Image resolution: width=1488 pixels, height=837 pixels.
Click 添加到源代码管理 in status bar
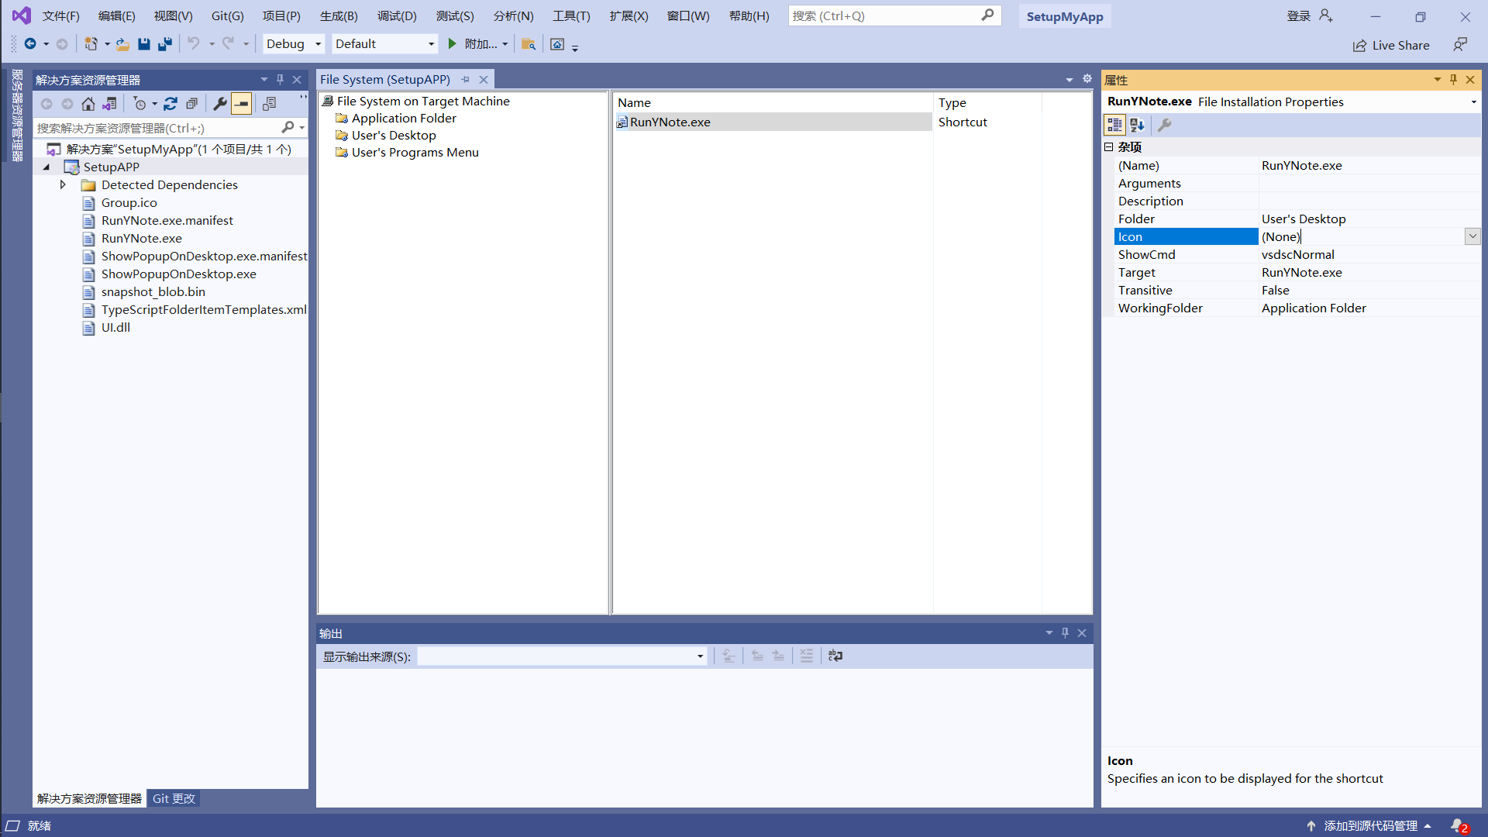[x=1370, y=825]
